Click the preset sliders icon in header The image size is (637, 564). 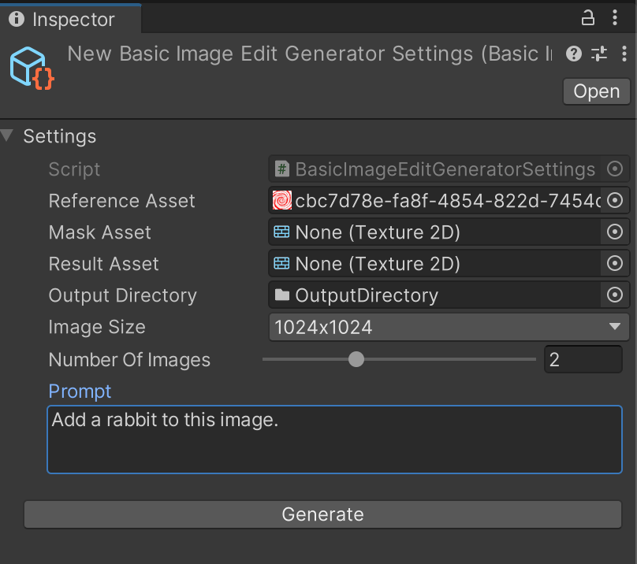599,54
